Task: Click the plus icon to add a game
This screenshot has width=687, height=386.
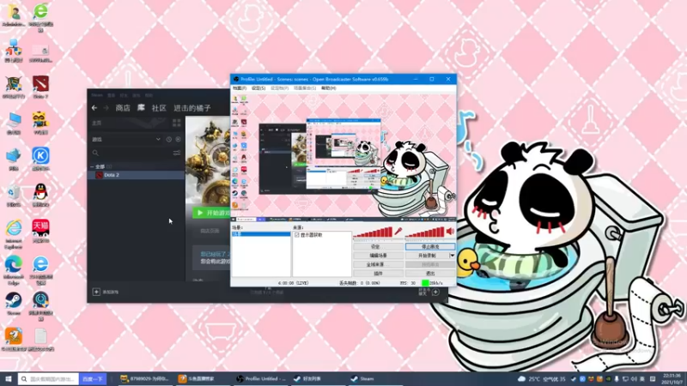Action: point(96,292)
